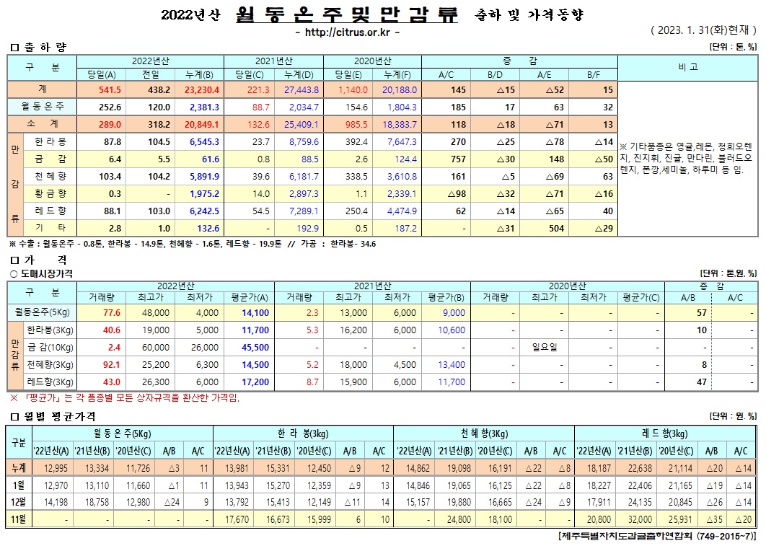Click the cumulative total cell 23,230.4
Image resolution: width=766 pixels, height=546 pixels.
pos(201,89)
